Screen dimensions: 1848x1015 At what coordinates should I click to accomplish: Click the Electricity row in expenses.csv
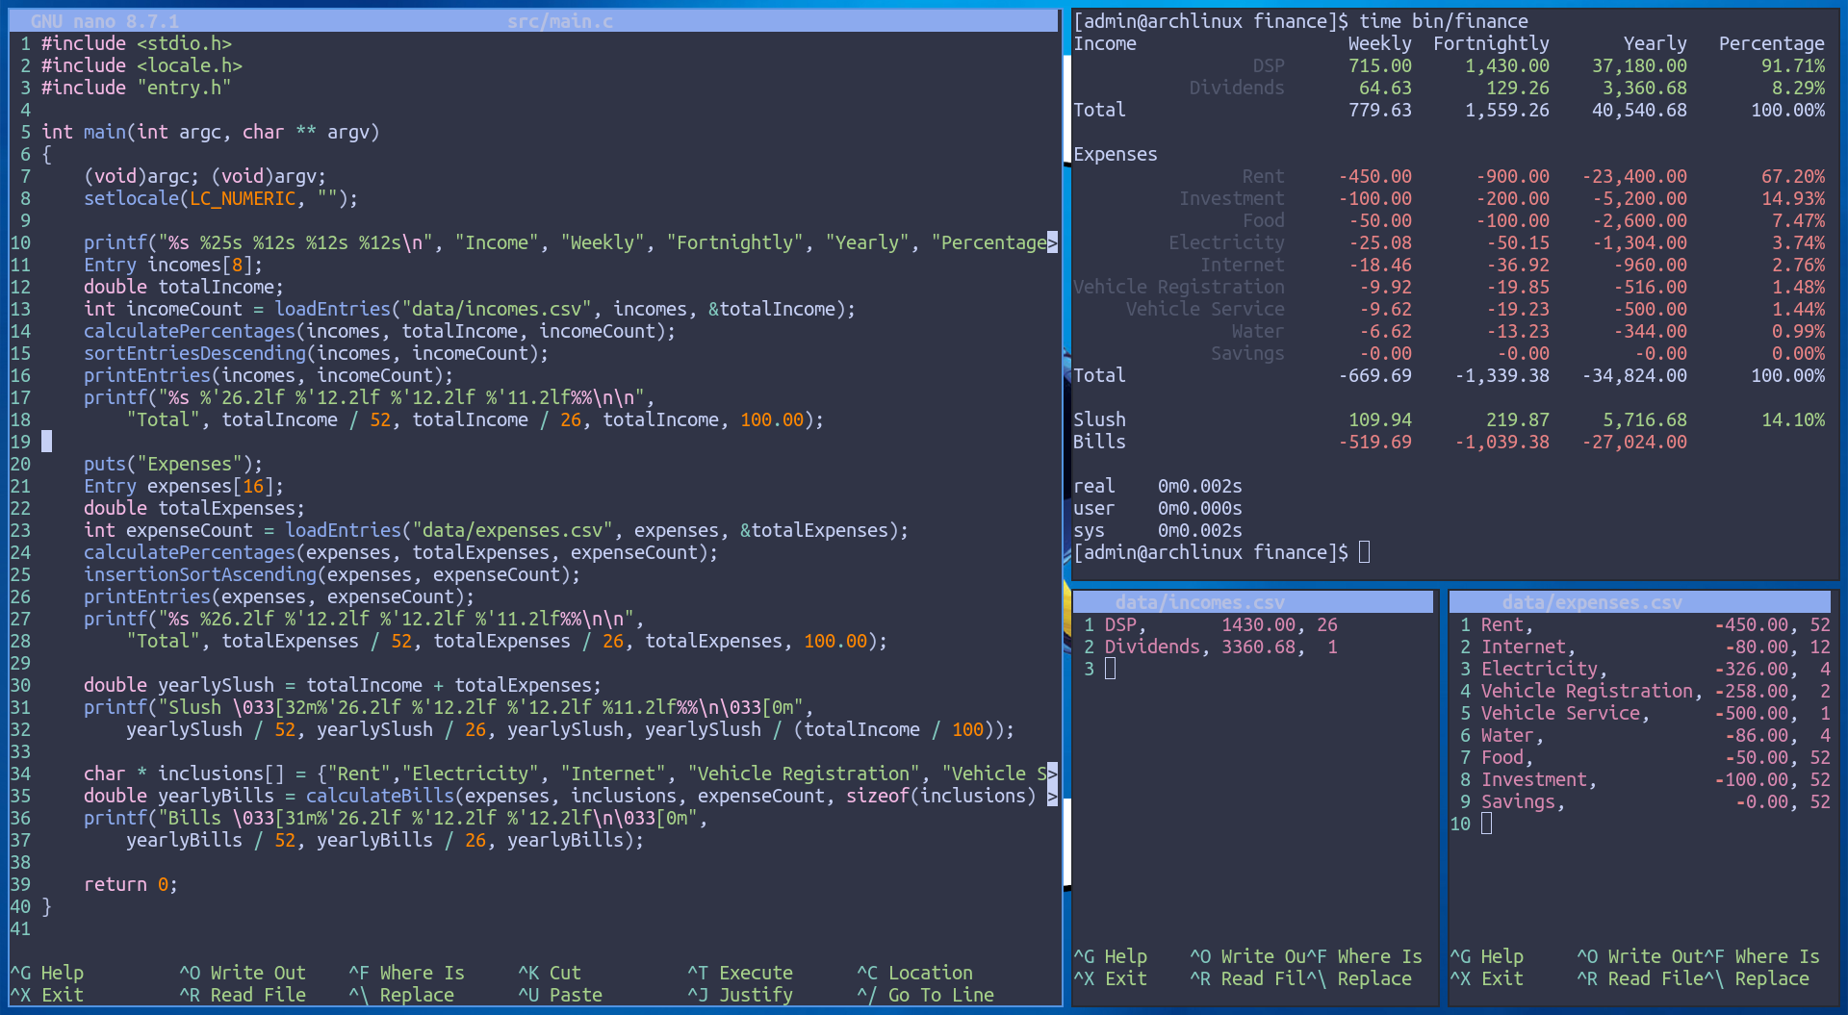click(1655, 669)
